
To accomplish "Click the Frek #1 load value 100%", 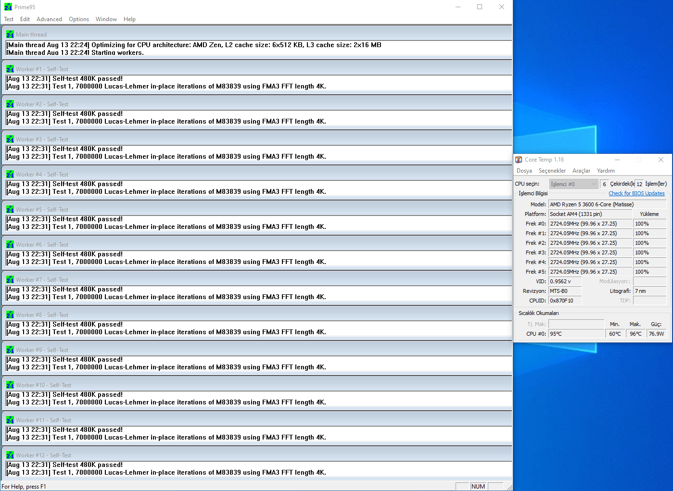I will click(649, 233).
